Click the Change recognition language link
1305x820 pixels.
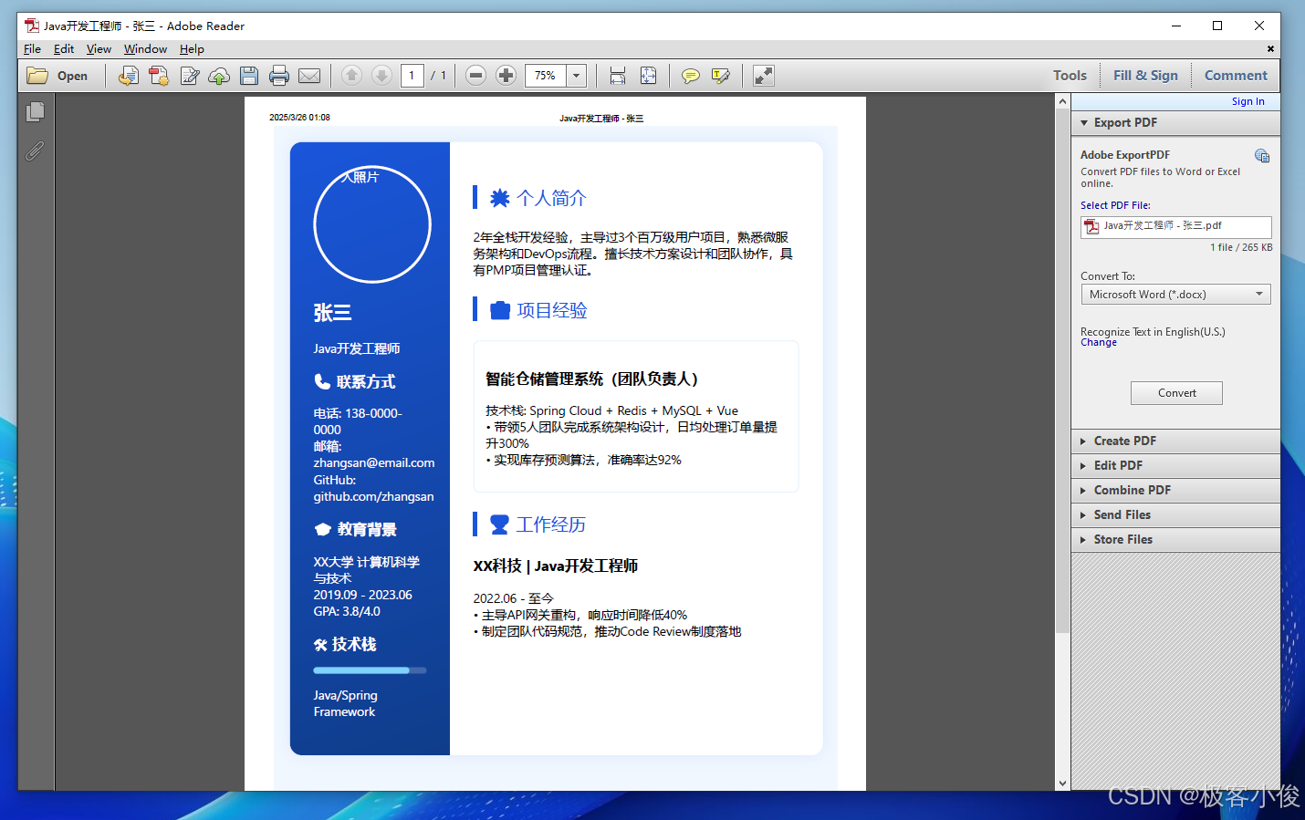click(x=1099, y=343)
